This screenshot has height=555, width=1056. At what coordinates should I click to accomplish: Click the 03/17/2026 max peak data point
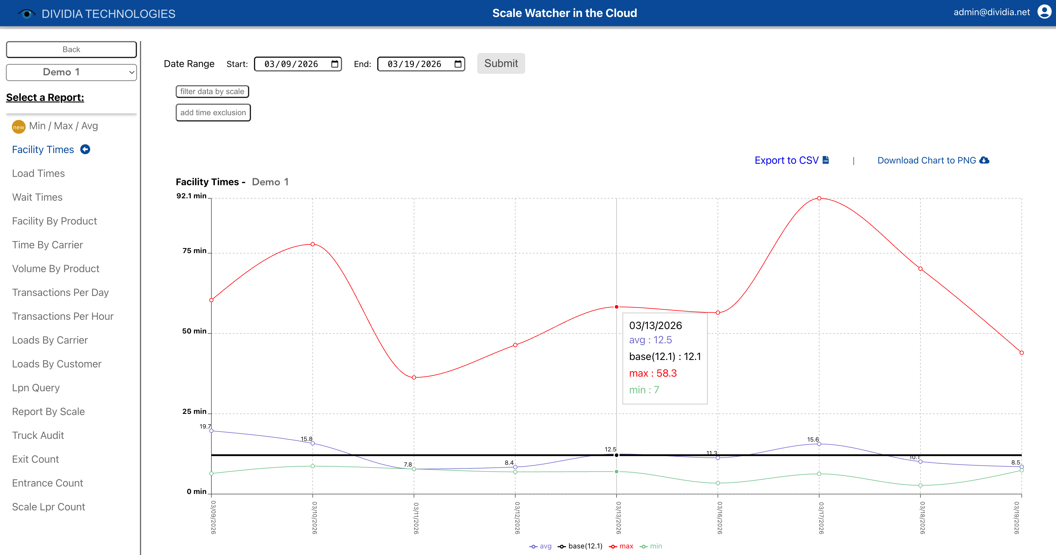[x=819, y=198]
